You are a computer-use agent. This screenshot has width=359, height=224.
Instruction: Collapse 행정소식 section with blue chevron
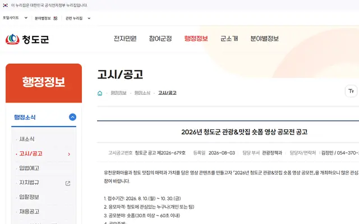coord(72,117)
